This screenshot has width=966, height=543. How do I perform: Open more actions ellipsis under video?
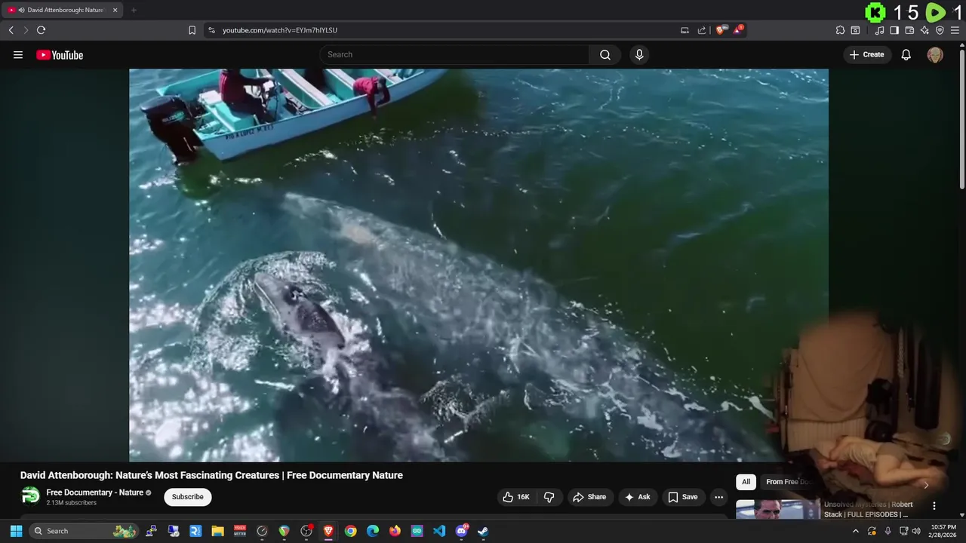click(718, 497)
